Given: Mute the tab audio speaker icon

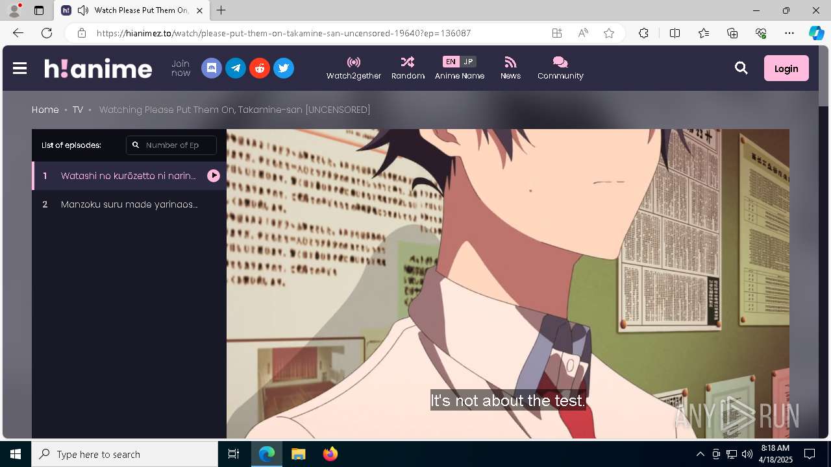Looking at the screenshot, I should [83, 10].
